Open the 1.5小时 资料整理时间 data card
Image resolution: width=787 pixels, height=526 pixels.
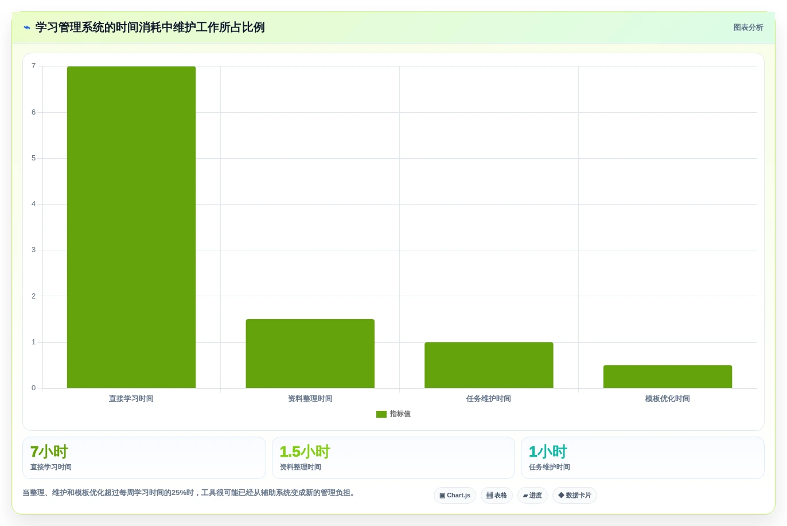(394, 458)
